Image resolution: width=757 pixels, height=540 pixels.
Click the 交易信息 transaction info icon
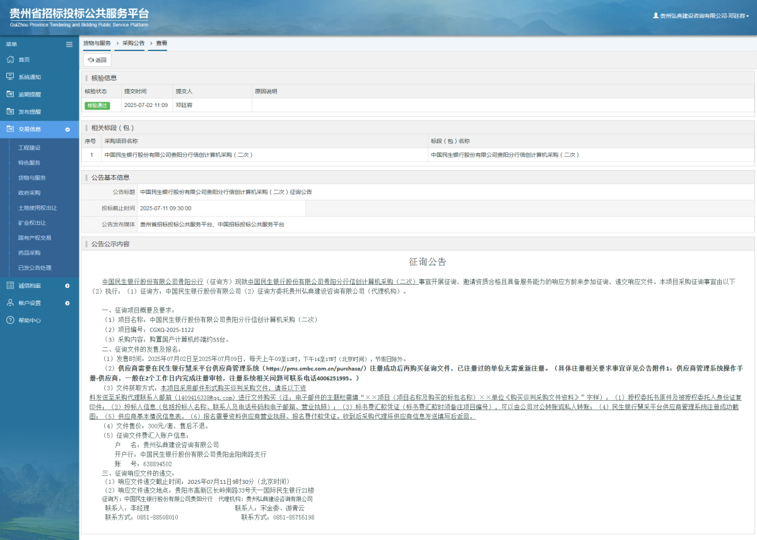[10, 129]
